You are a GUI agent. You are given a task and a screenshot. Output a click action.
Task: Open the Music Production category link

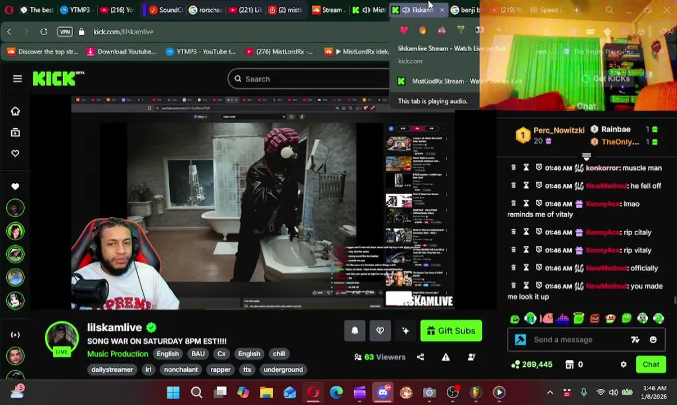118,354
